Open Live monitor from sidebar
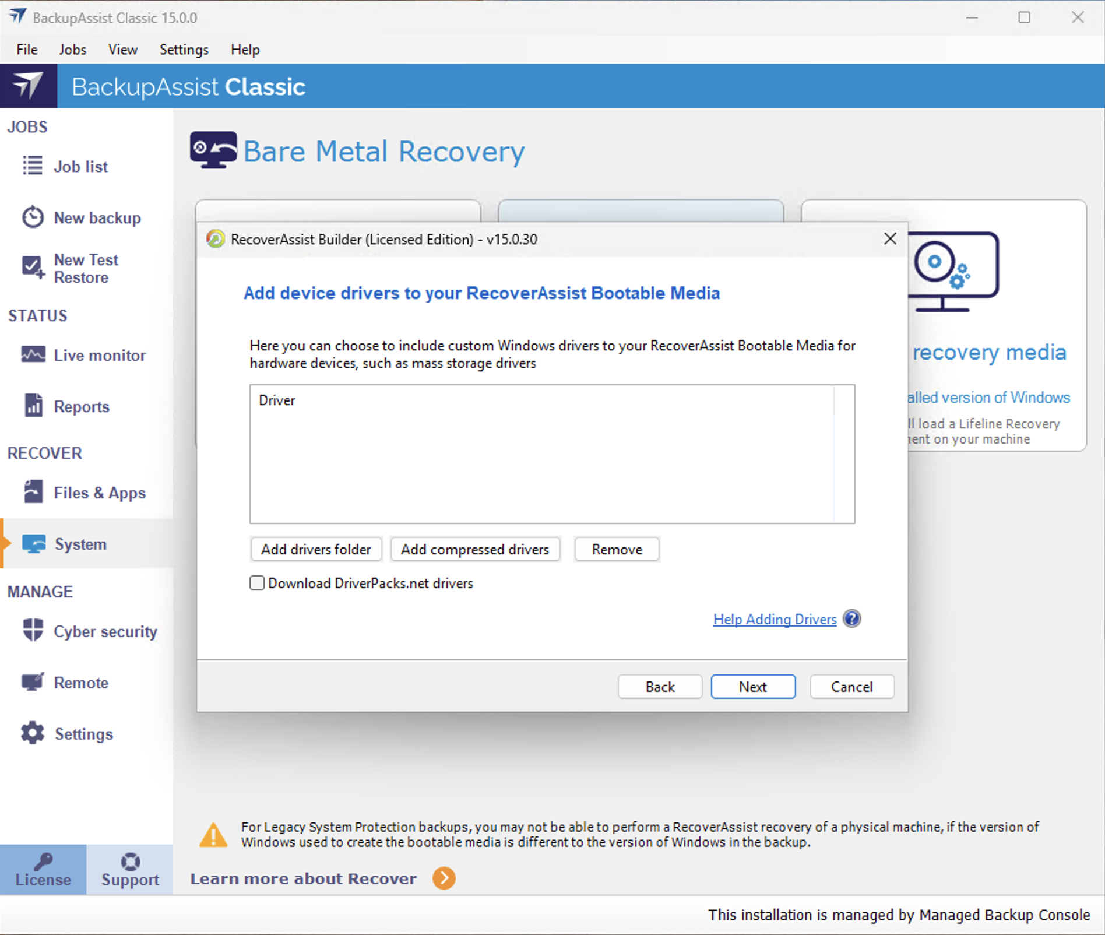1105x935 pixels. [x=33, y=354]
